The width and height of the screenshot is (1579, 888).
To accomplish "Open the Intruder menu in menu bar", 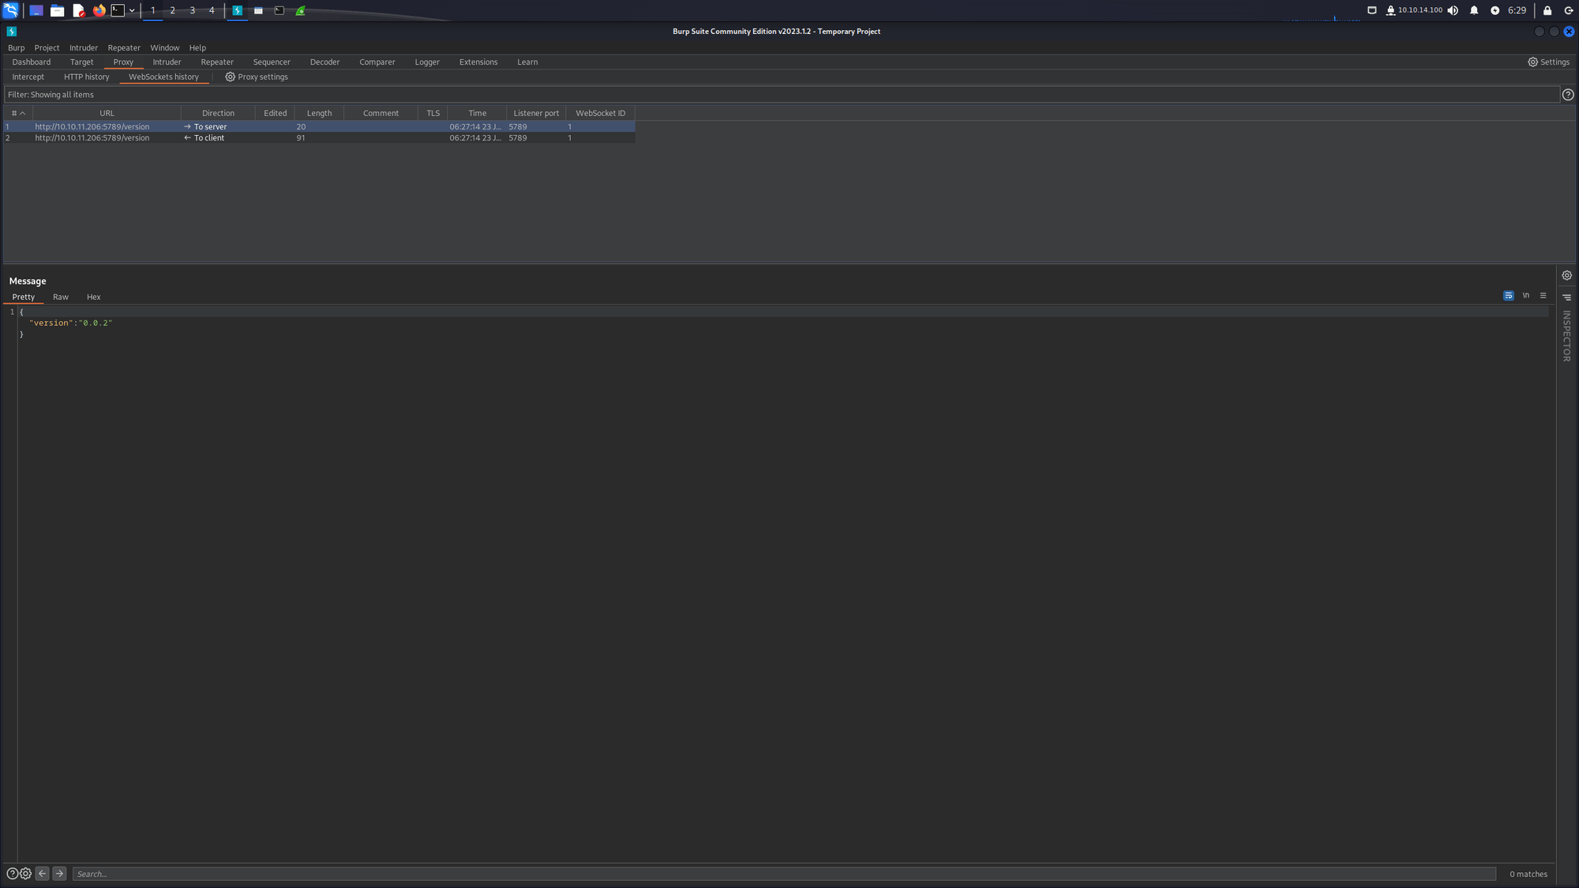I will pos(84,47).
